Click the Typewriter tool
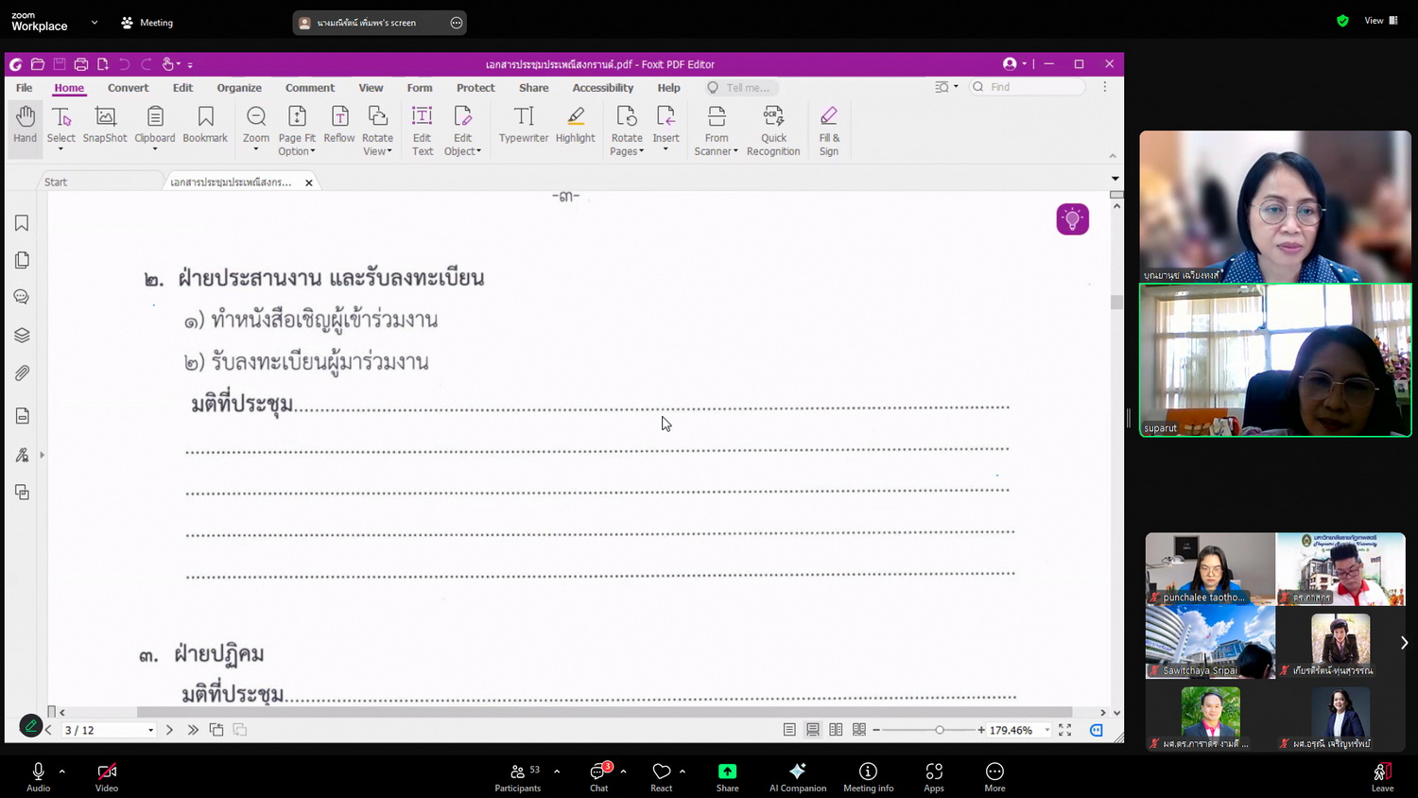This screenshot has width=1418, height=798. coord(523,125)
